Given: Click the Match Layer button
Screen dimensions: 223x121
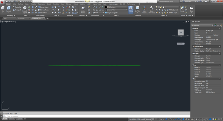Looking at the screenshot, I should point(172,13).
